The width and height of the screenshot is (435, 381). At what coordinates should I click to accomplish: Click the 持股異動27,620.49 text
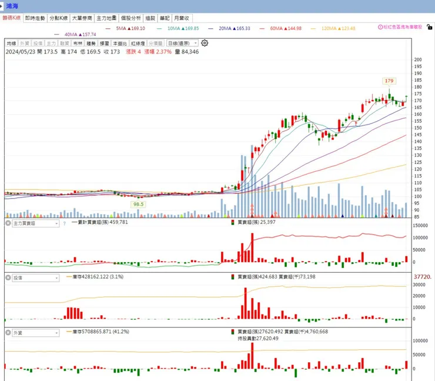coord(258,338)
